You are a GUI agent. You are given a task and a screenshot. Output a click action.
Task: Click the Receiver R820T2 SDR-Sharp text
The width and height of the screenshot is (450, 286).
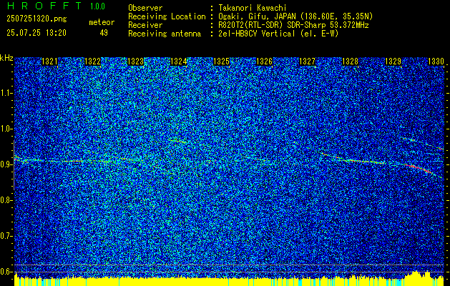coord(293,25)
